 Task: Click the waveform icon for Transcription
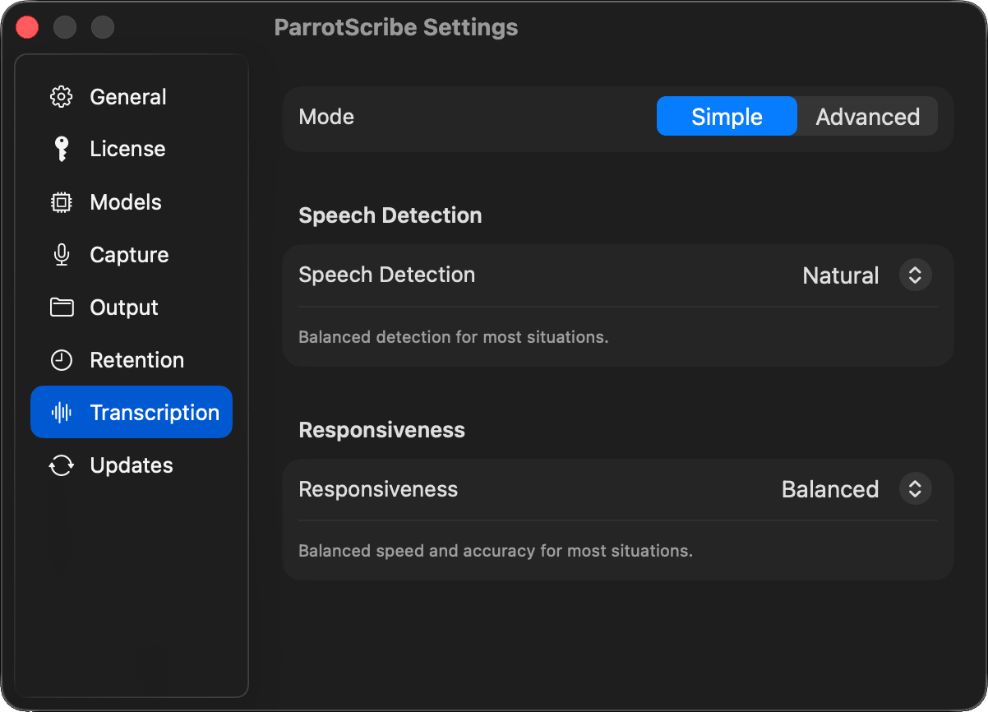point(62,413)
